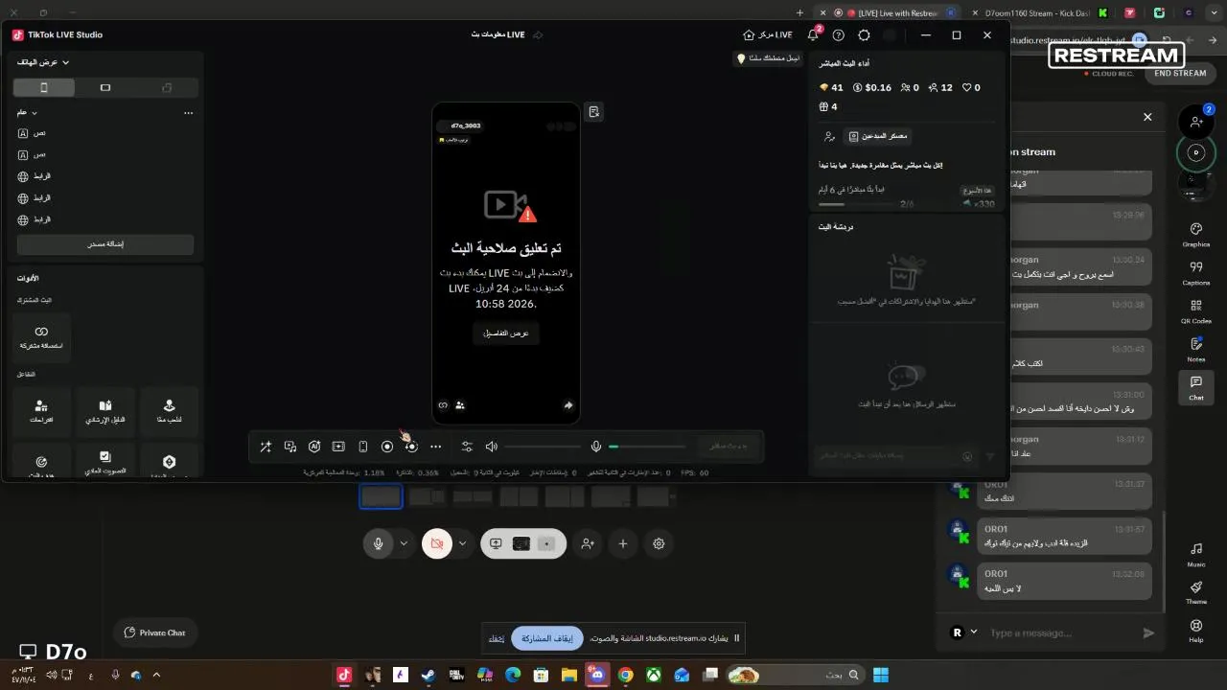Expand the chat sender account dropdown
Image resolution: width=1227 pixels, height=690 pixels.
tap(974, 632)
